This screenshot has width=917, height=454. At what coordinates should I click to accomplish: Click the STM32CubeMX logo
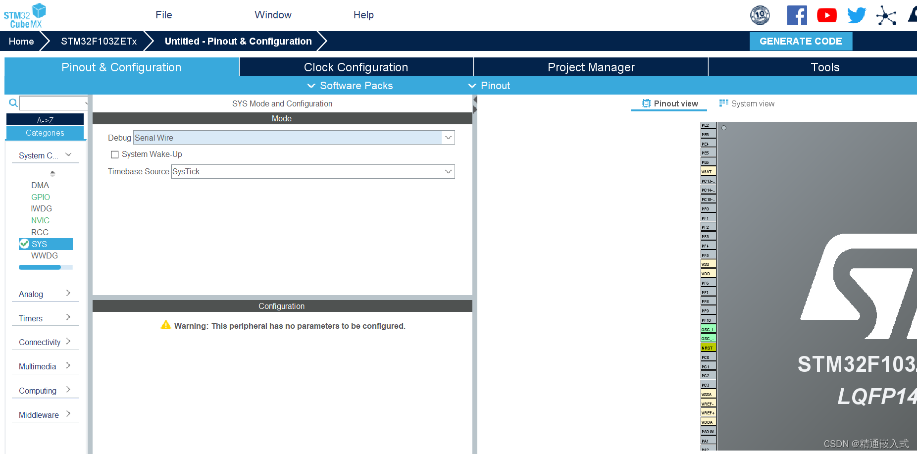(25, 16)
